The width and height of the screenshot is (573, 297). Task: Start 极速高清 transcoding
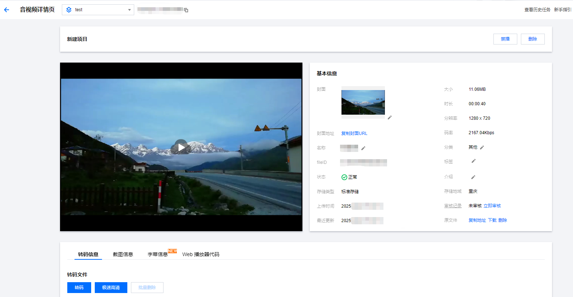[111, 288]
